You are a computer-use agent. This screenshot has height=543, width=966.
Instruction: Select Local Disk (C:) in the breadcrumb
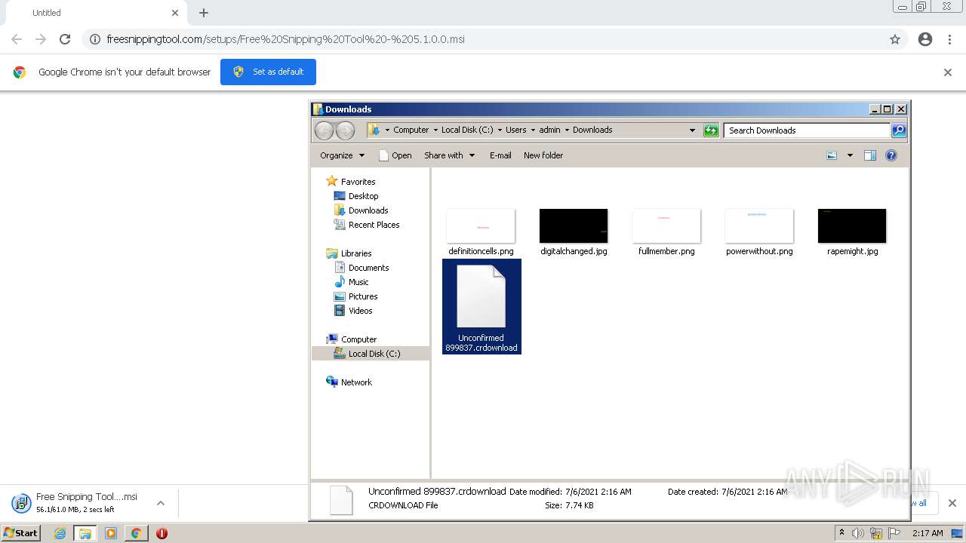(467, 130)
